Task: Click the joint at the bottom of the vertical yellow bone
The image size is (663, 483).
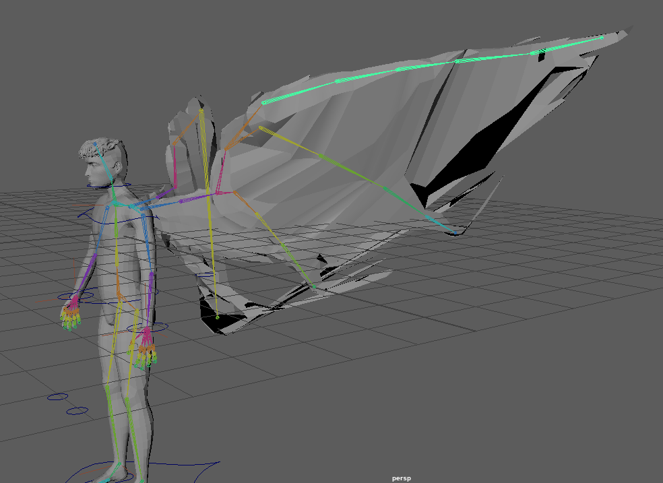Action: [217, 316]
